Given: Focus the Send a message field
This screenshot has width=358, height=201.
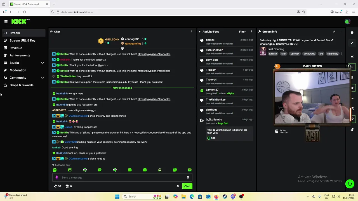Looking at the screenshot, I should coord(122,178).
